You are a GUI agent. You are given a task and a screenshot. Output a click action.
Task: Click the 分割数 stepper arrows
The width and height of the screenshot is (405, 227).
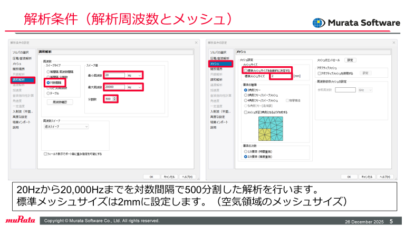[115, 99]
